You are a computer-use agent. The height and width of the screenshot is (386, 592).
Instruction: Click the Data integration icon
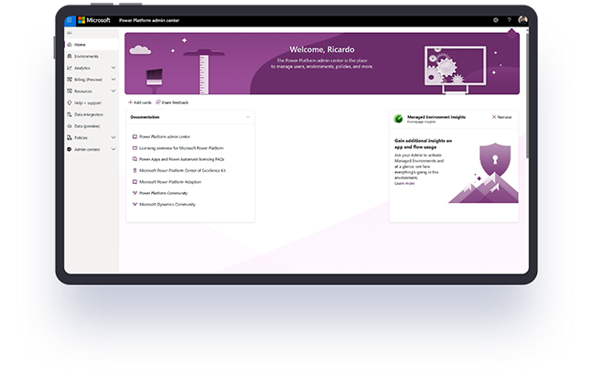coord(70,114)
